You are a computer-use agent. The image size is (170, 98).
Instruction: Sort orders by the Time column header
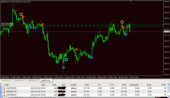pyautogui.click(x=43, y=85)
